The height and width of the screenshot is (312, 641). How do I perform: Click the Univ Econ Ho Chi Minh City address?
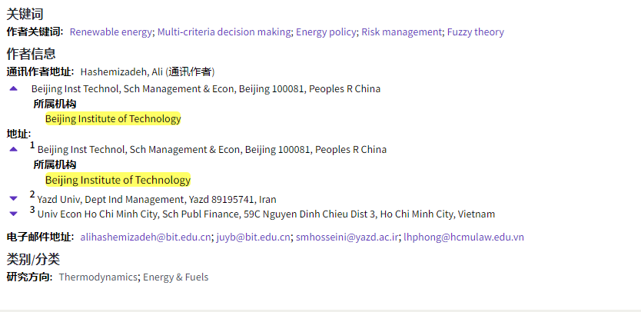pyautogui.click(x=266, y=214)
